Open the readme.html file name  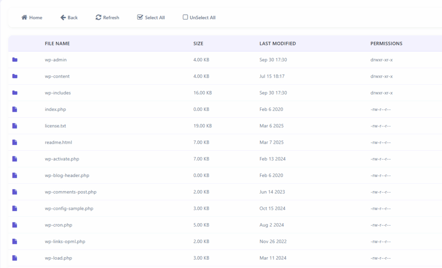point(58,142)
